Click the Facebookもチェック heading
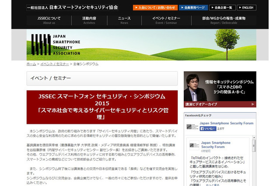280x186 pixels. point(198,115)
